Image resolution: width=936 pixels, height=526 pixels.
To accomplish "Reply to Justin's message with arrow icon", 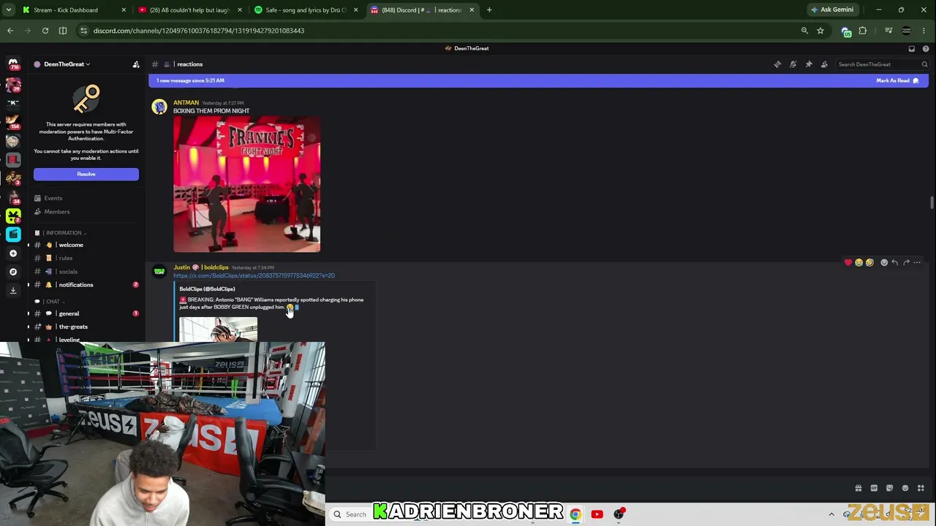I will coord(895,262).
